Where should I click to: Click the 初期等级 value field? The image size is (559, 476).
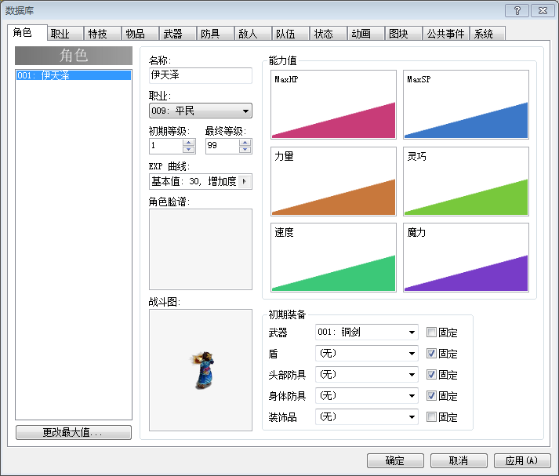[x=166, y=146]
